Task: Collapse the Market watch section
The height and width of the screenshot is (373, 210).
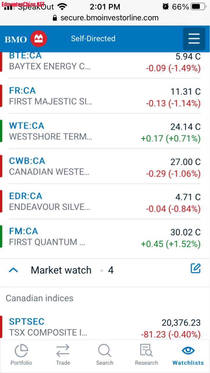Action: [13, 270]
